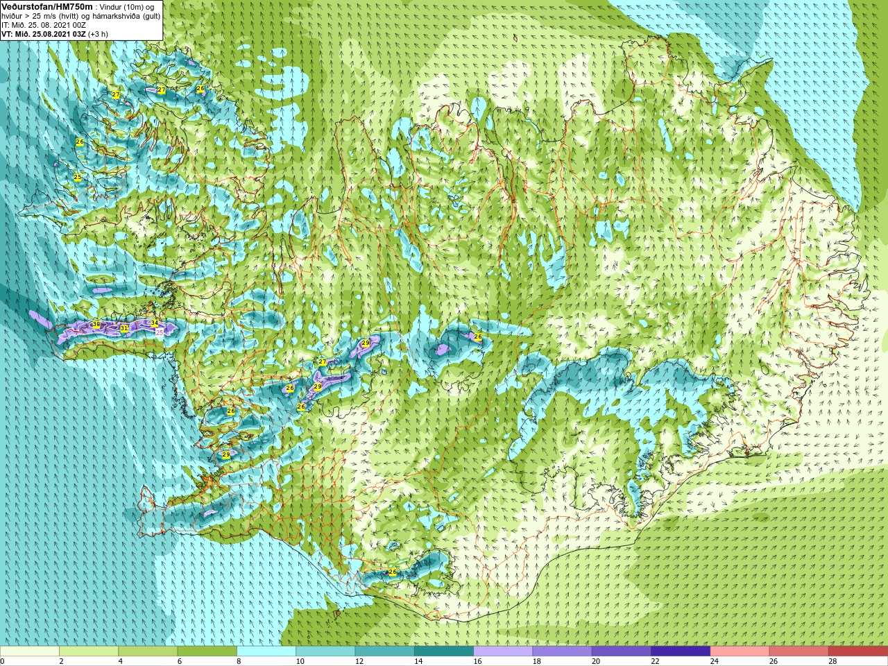Click the 0–2 m/s legend color swatch

coord(30,651)
